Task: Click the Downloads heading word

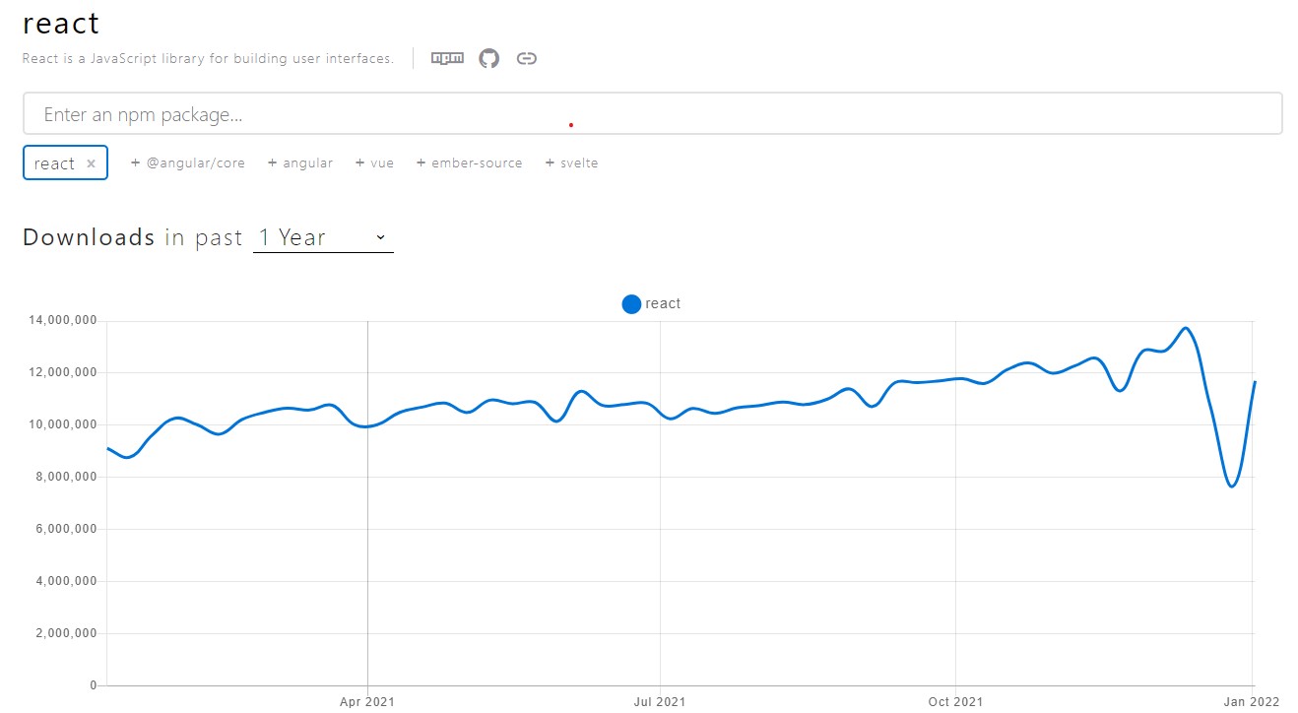Action: [89, 237]
